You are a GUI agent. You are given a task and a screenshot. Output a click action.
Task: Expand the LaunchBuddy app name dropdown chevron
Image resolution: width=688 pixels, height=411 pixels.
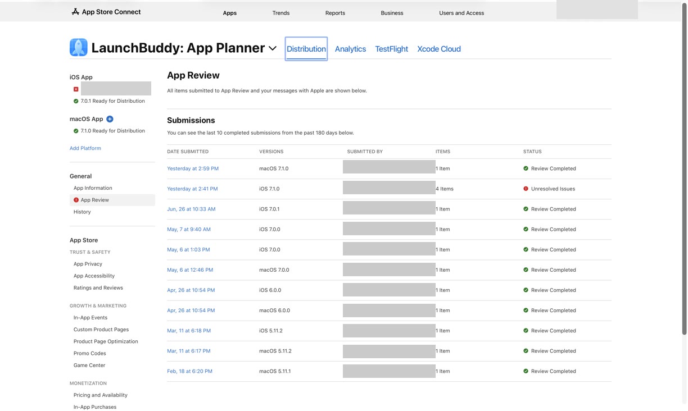[x=273, y=49]
